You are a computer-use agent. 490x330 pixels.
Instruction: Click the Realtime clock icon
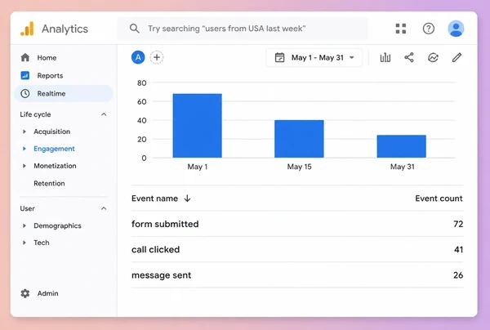[x=25, y=93]
